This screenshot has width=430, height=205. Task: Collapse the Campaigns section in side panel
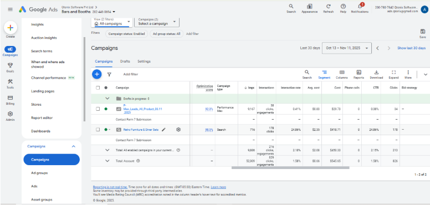(x=74, y=147)
